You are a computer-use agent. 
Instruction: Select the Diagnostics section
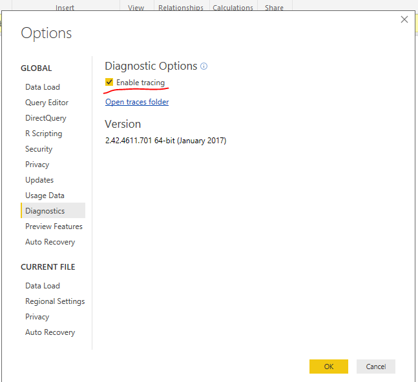point(53,210)
